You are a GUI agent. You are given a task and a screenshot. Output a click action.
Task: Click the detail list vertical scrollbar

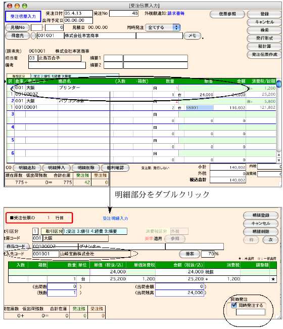(278, 115)
